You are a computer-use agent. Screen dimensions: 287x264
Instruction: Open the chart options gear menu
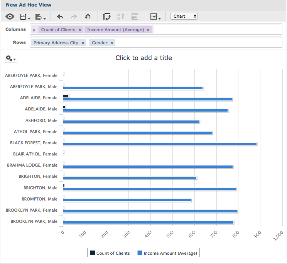point(11,58)
